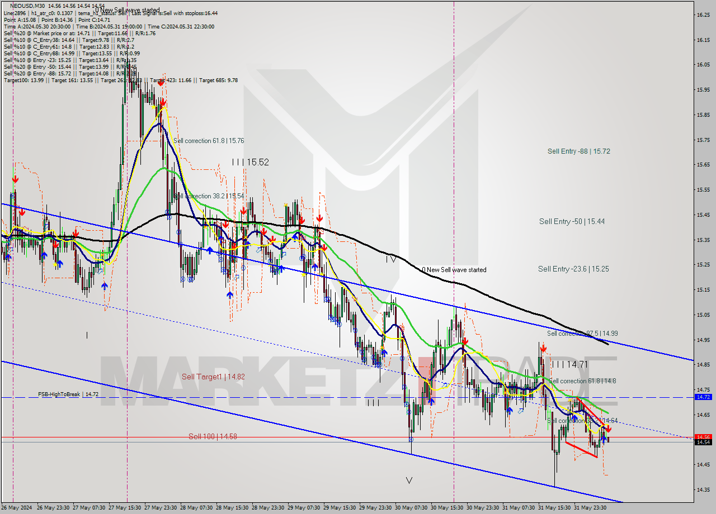The image size is (716, 514).
Task: Select the 'Sell %10 @ C_Entry38: 14.64' line
Action: point(69,40)
